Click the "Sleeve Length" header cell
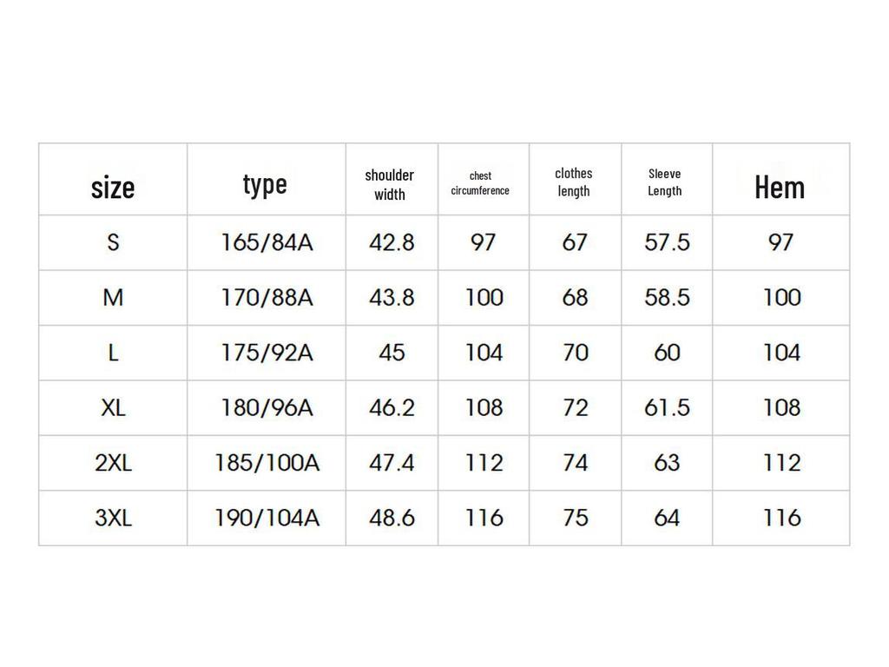The image size is (889, 667). pos(665,182)
